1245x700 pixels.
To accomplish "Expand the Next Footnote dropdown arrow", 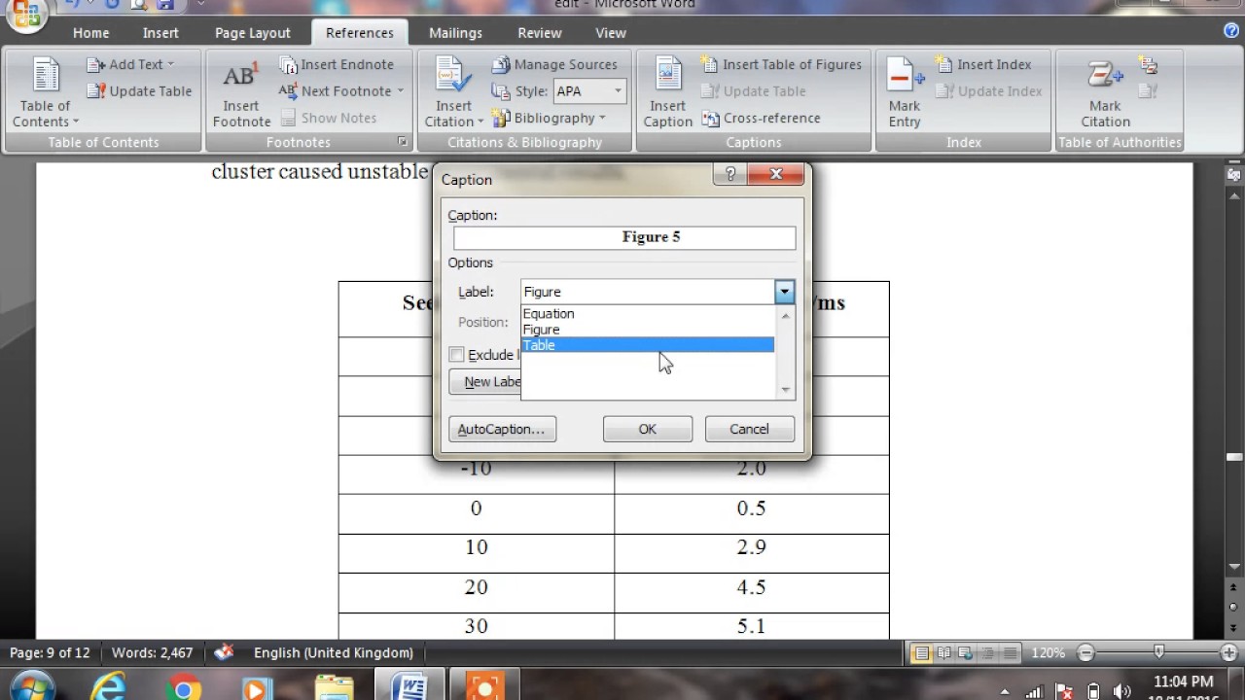I will click(400, 90).
